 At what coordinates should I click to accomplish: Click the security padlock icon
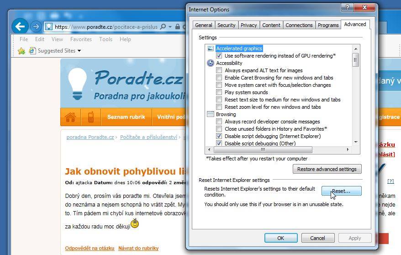click(178, 27)
